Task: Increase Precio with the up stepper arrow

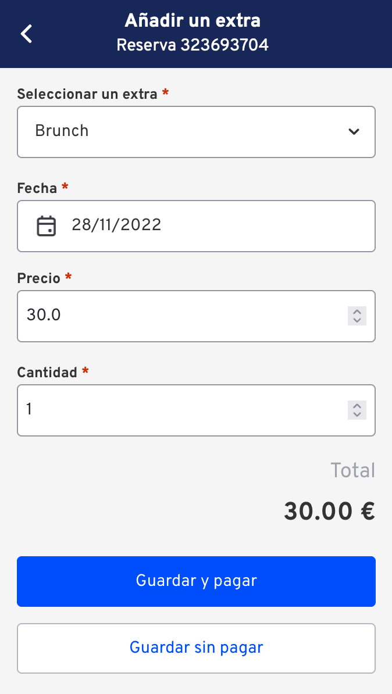Action: click(357, 312)
